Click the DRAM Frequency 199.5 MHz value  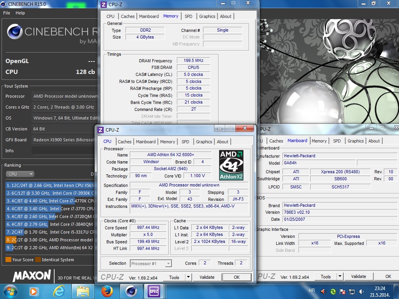tap(193, 60)
